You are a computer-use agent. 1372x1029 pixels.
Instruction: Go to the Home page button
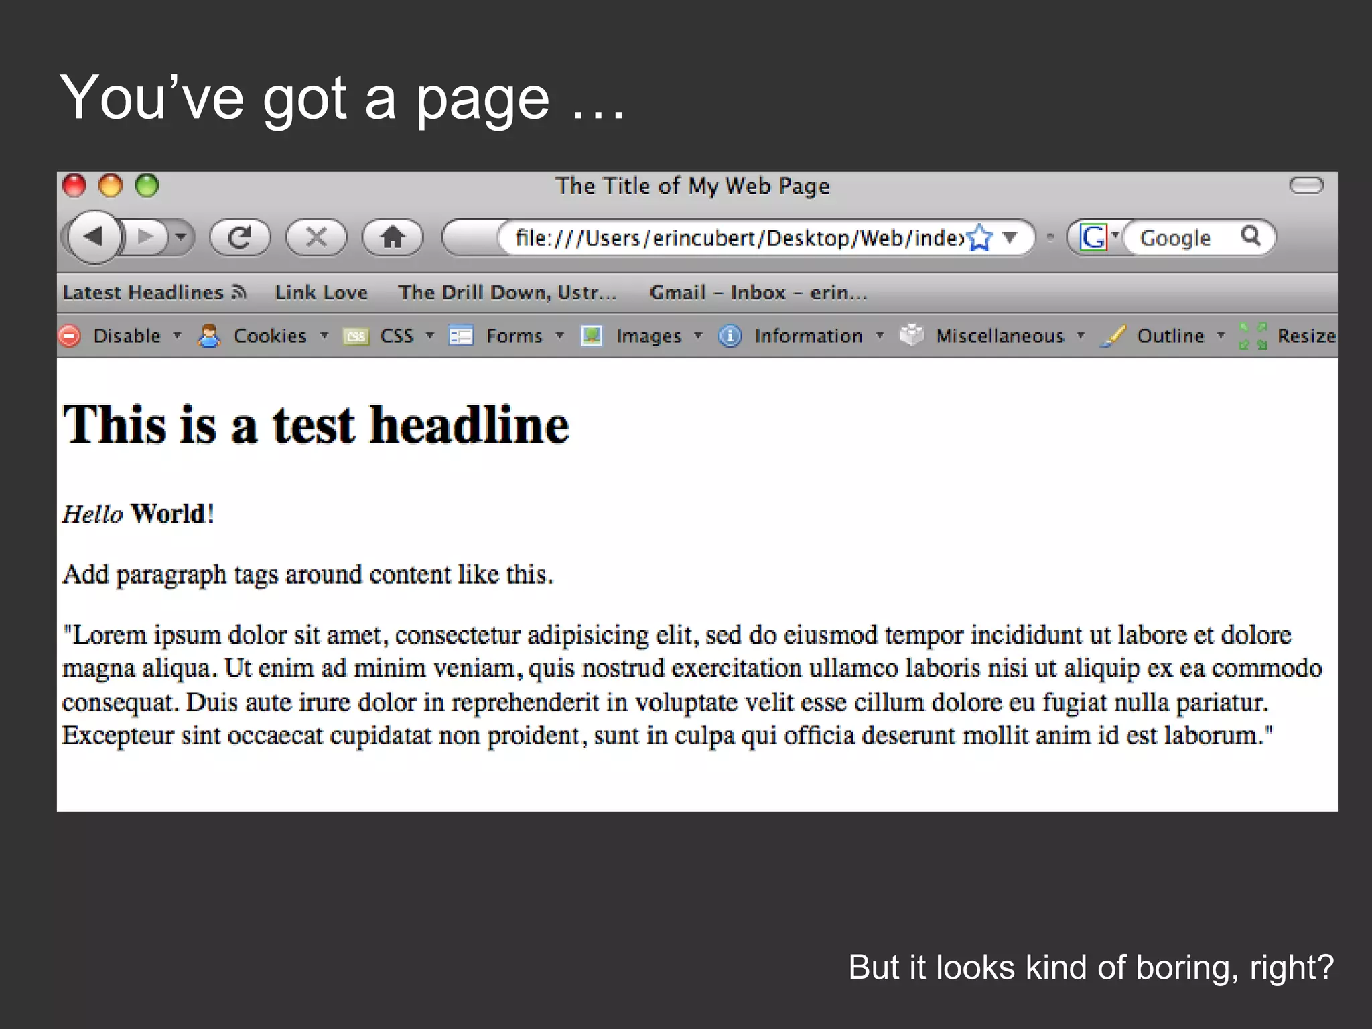[x=393, y=237]
